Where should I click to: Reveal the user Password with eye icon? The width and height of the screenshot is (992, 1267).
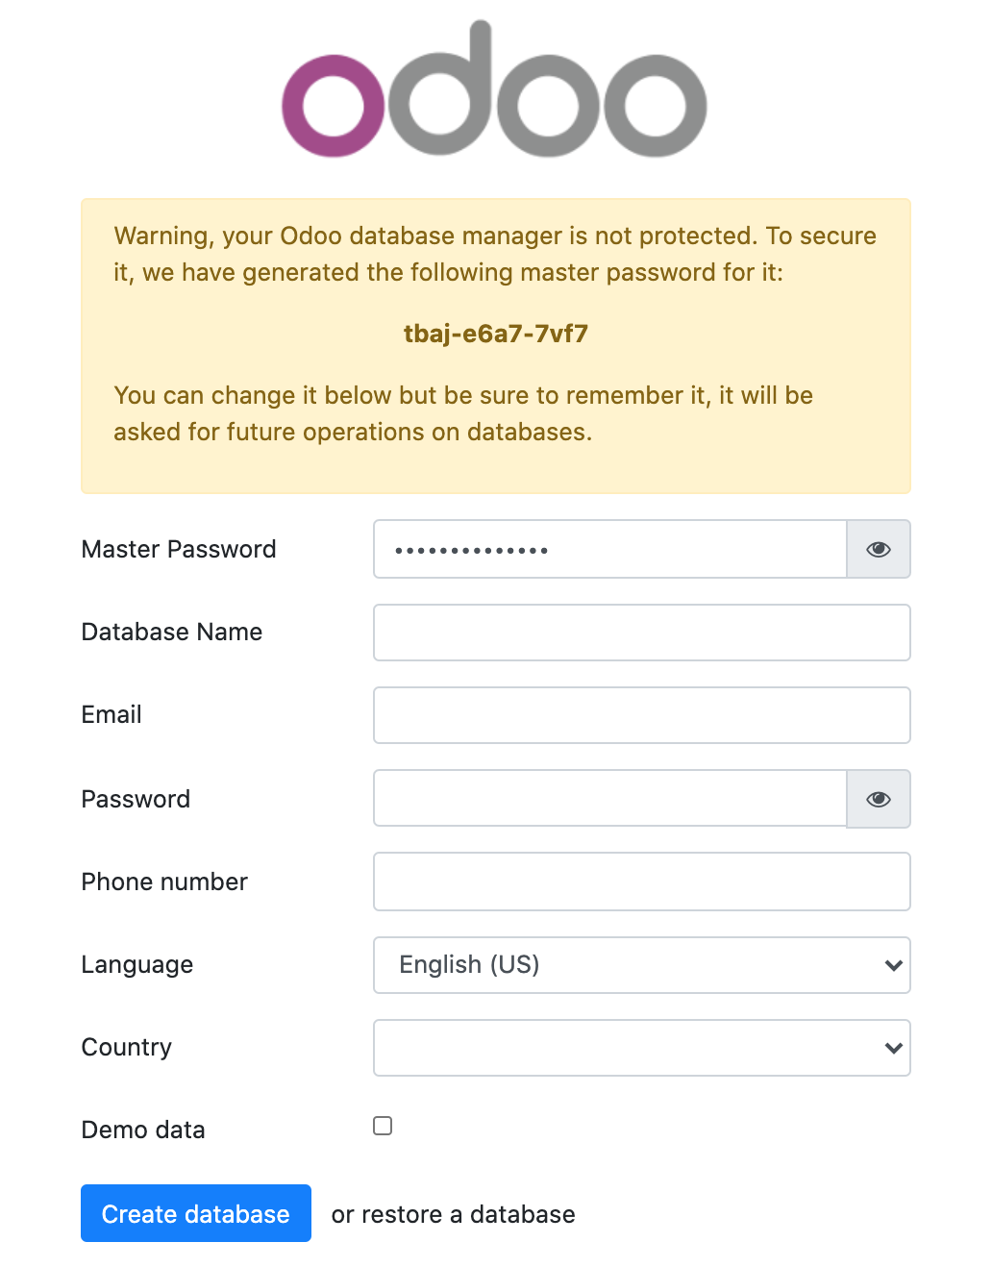878,799
